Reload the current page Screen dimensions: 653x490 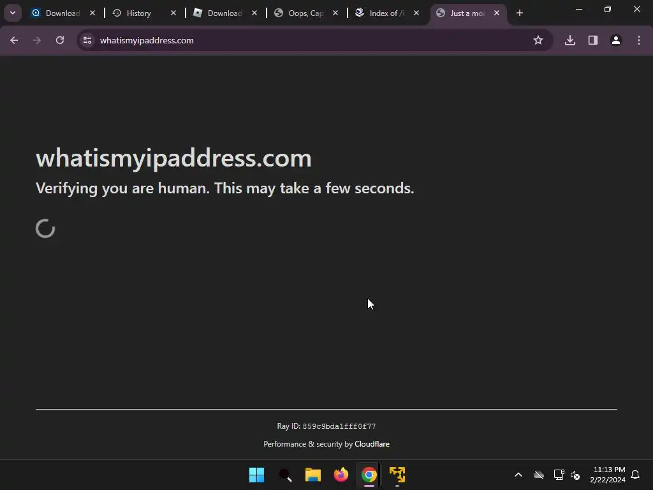[x=60, y=40]
